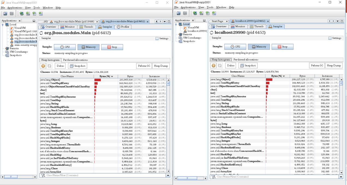Click Bytes [%] sort arrow in right table
The height and width of the screenshot is (185, 347).
coord(284,76)
